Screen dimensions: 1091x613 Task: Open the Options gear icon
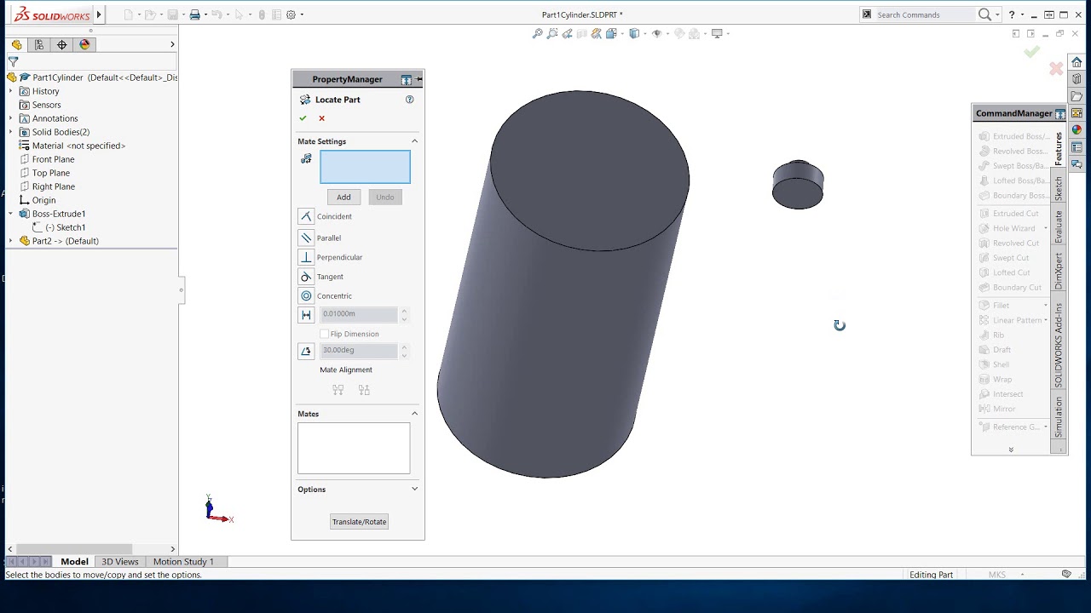point(292,14)
